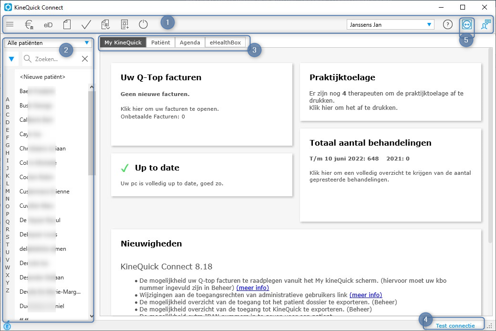Click the magnifier search icon
Image resolution: width=496 pixels, height=331 pixels.
pos(28,59)
